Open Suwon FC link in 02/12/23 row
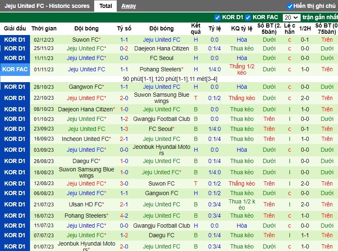Image resolution: width=338 pixels, height=251 pixels. [x=85, y=40]
